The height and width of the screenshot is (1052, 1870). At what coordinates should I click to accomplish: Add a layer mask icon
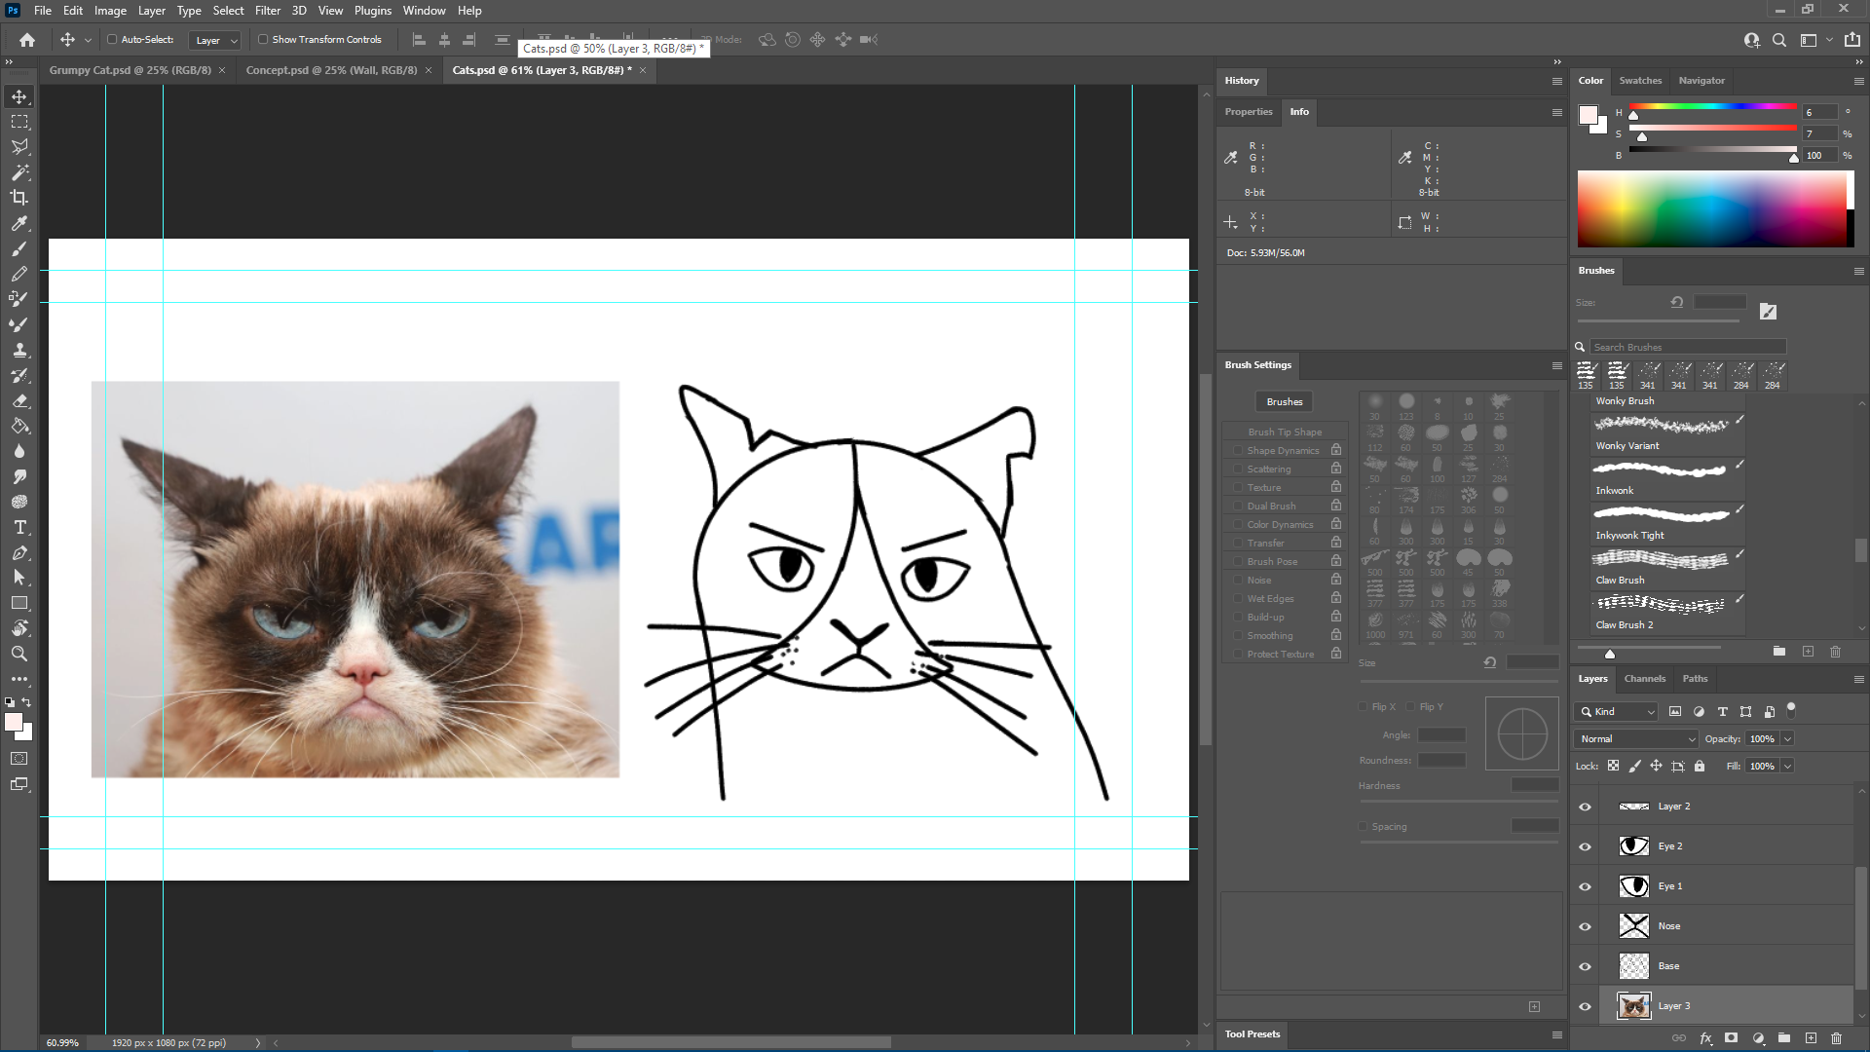click(1731, 1038)
